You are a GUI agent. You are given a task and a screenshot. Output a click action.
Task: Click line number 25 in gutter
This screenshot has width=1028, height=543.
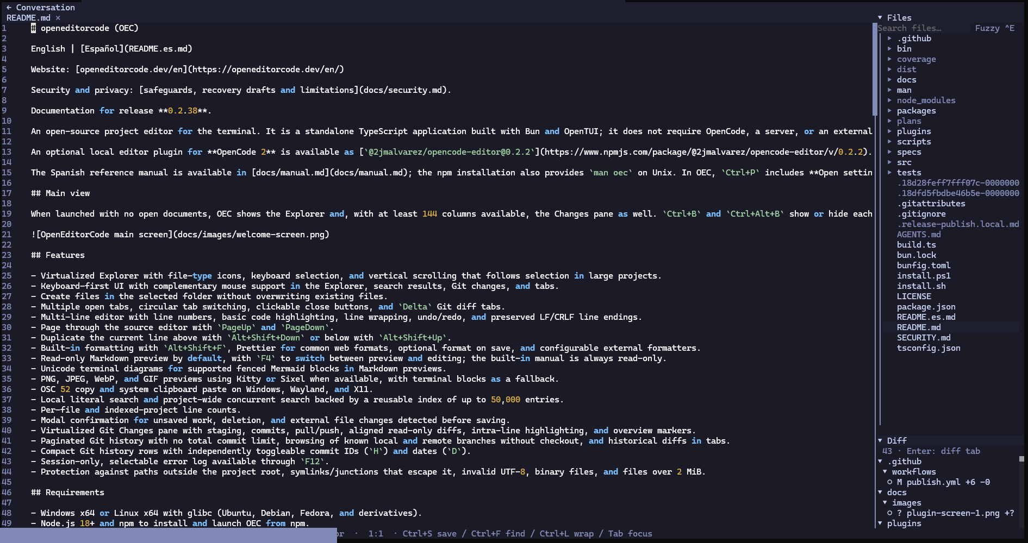(x=7, y=276)
